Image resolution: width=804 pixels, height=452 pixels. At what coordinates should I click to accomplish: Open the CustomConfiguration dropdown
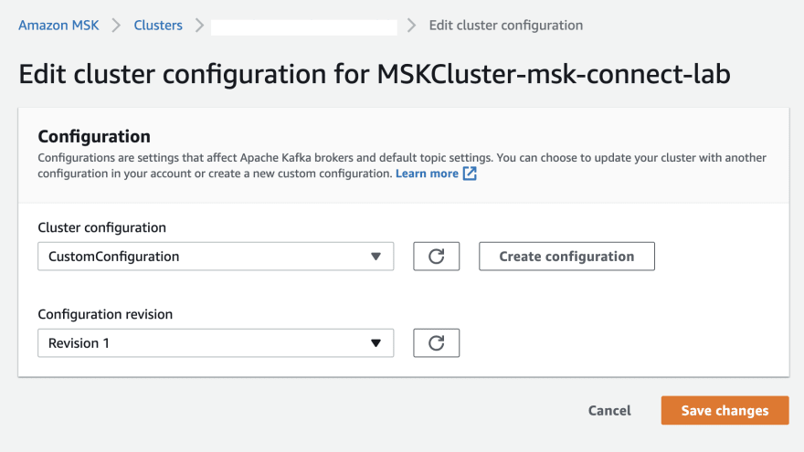215,257
